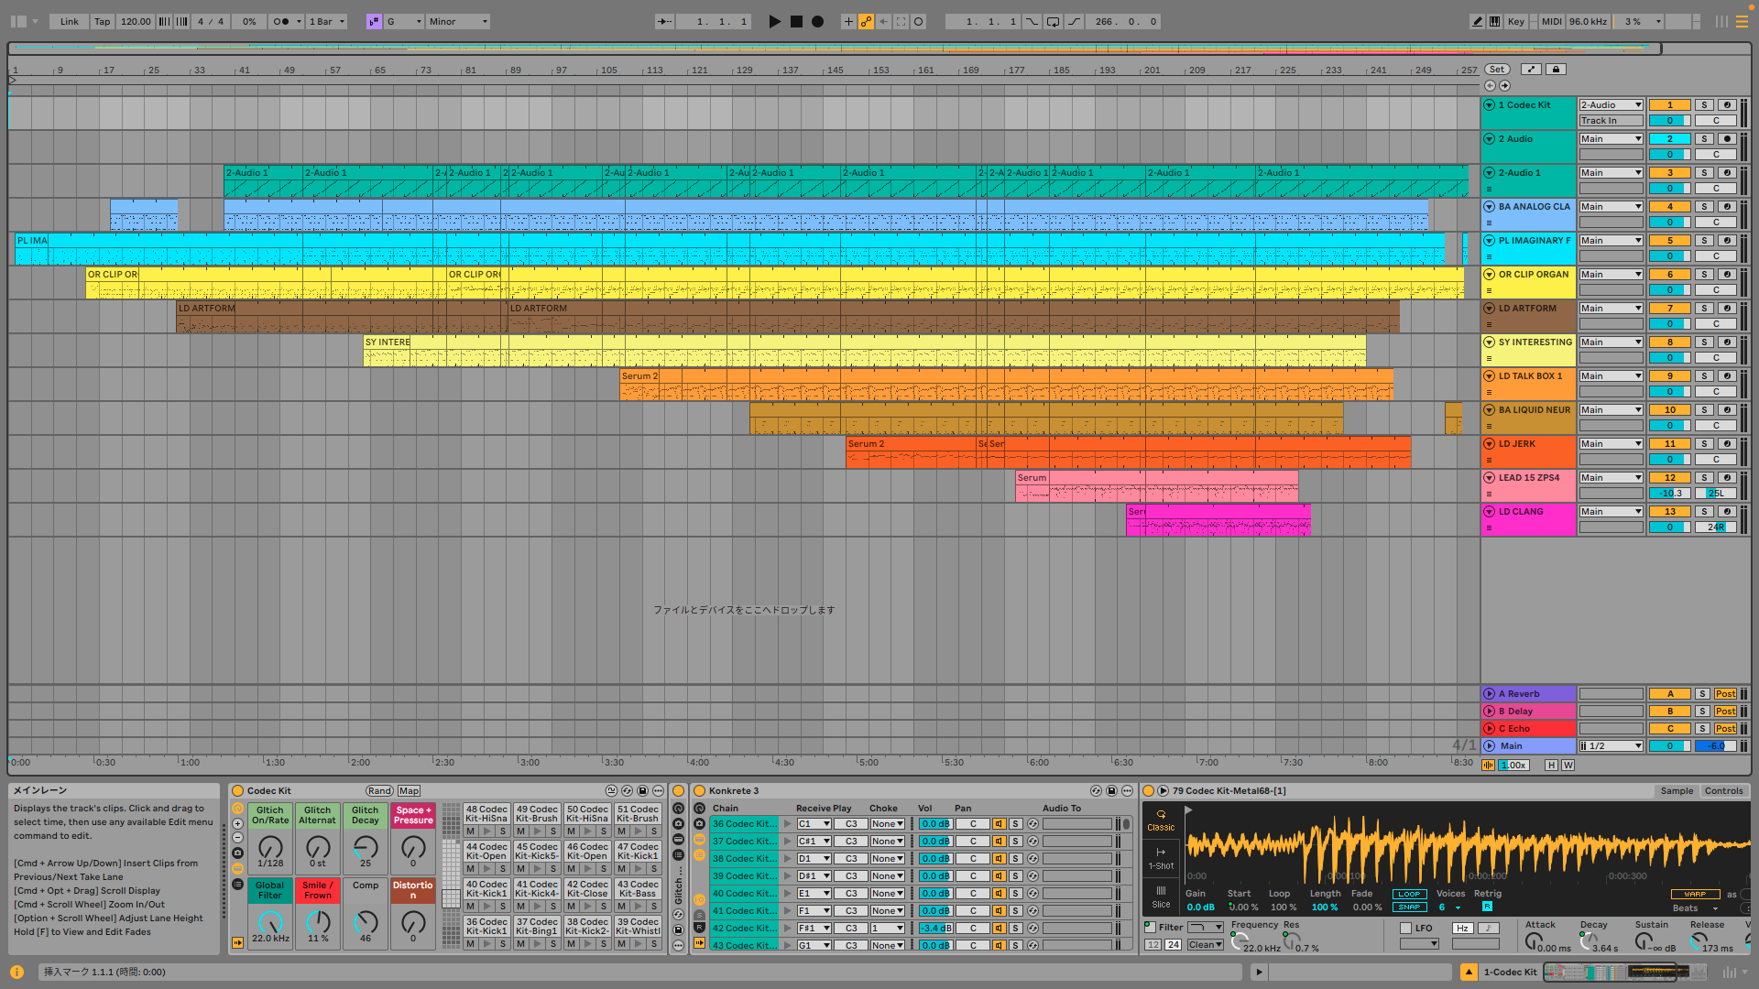The image size is (1759, 989).
Task: Toggle the Retrig R button
Action: (x=1487, y=907)
